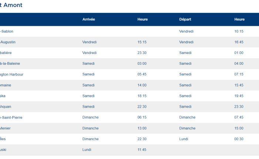
Task: Click the 10:15 departure time
Action: pos(239,31)
